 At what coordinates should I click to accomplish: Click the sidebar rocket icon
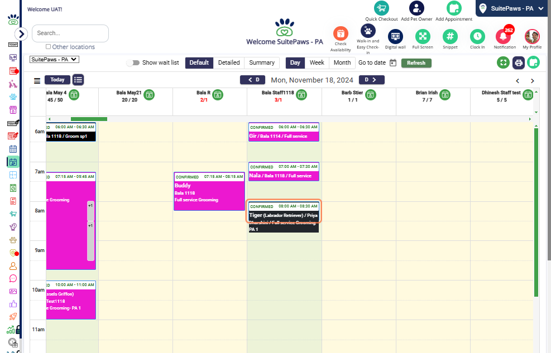pos(13,317)
